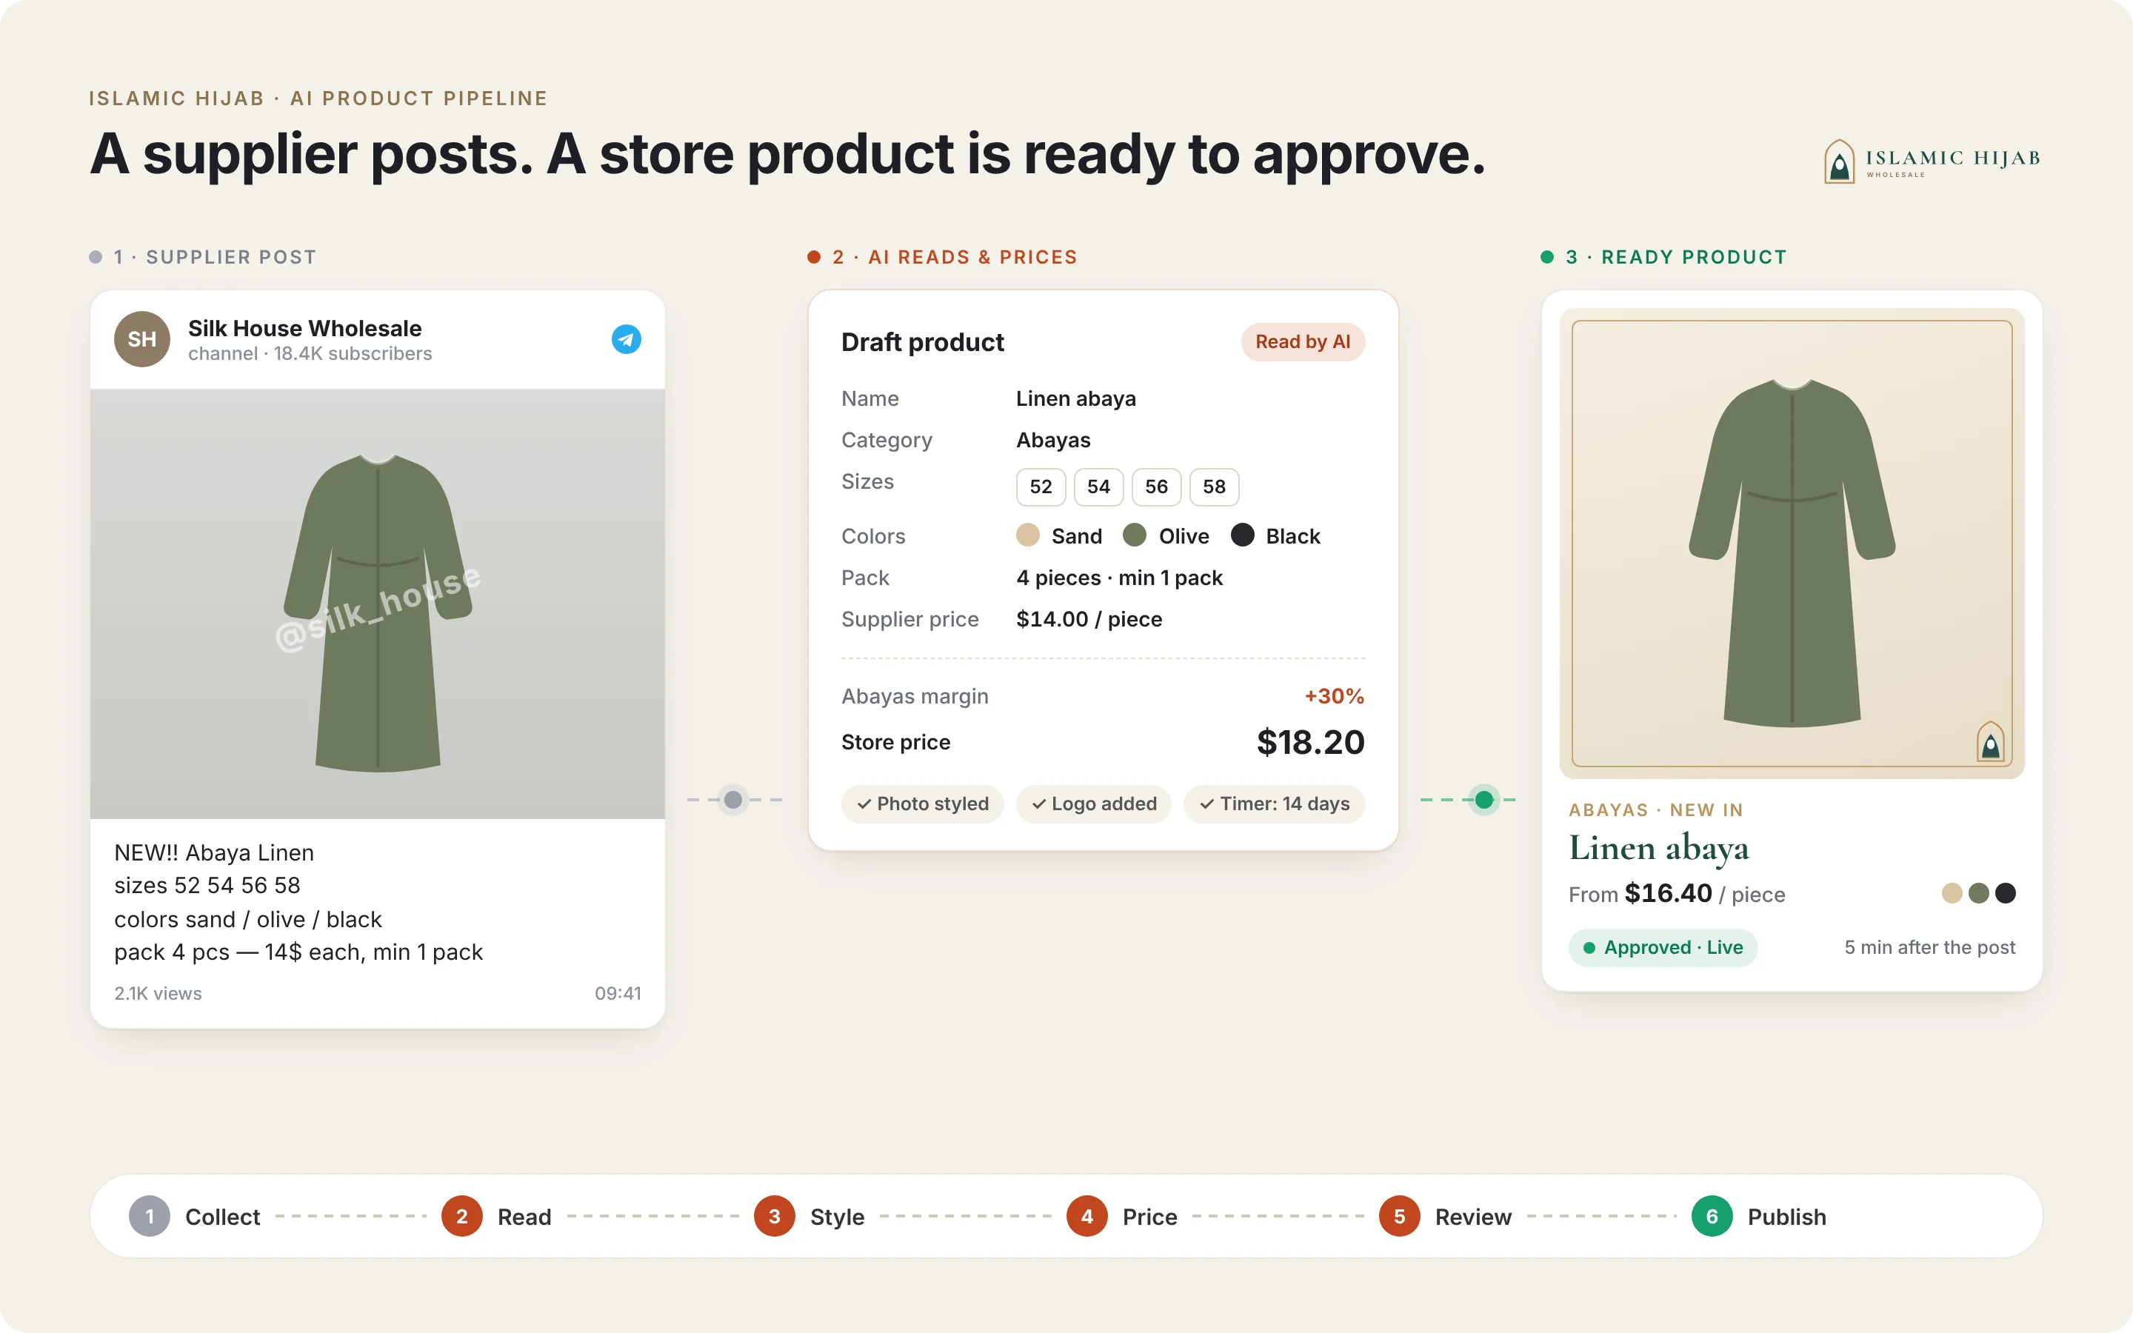Viewport: 2133px width, 1333px height.
Task: Click the Islamic Hijab logo at top right
Action: [x=1931, y=161]
